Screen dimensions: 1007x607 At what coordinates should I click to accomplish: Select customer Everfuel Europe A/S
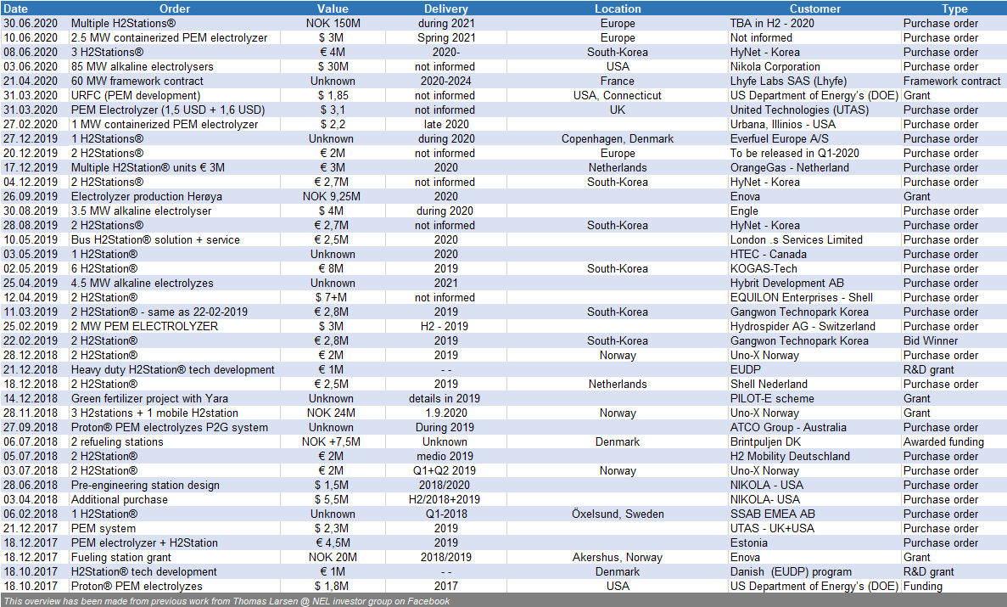pyautogui.click(x=779, y=139)
